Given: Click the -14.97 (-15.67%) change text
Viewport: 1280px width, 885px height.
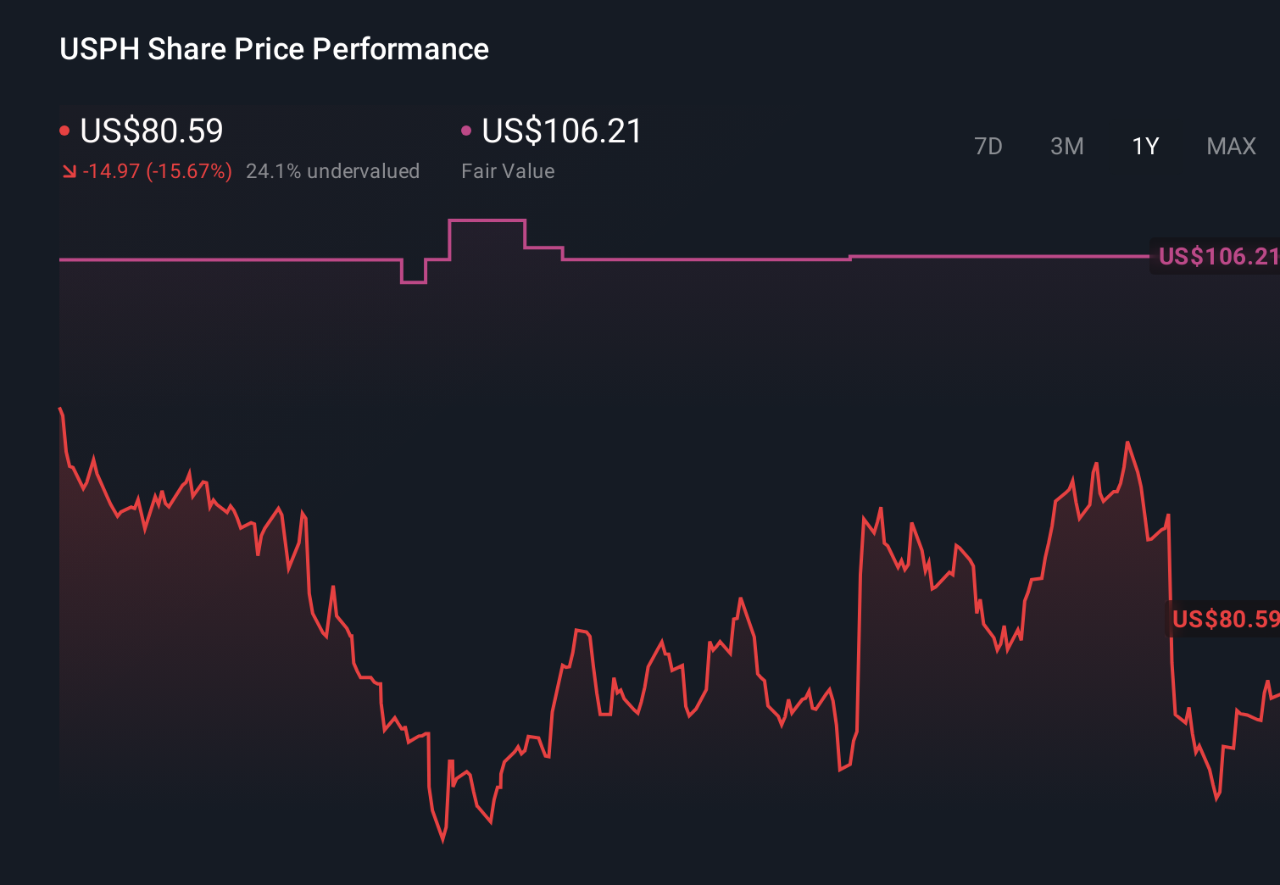Looking at the screenshot, I should point(158,171).
